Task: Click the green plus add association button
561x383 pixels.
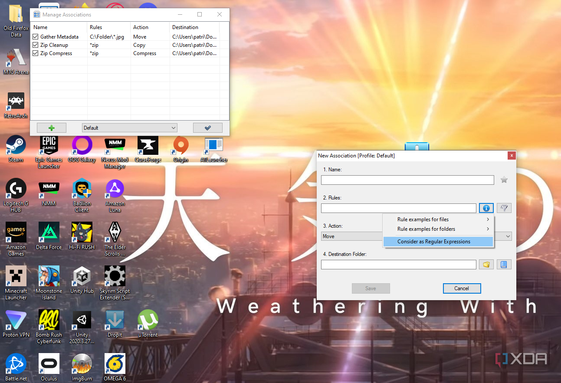Action: point(52,128)
